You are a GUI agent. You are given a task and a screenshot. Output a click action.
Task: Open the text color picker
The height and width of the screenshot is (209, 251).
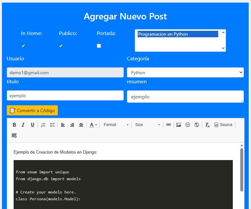(93, 125)
